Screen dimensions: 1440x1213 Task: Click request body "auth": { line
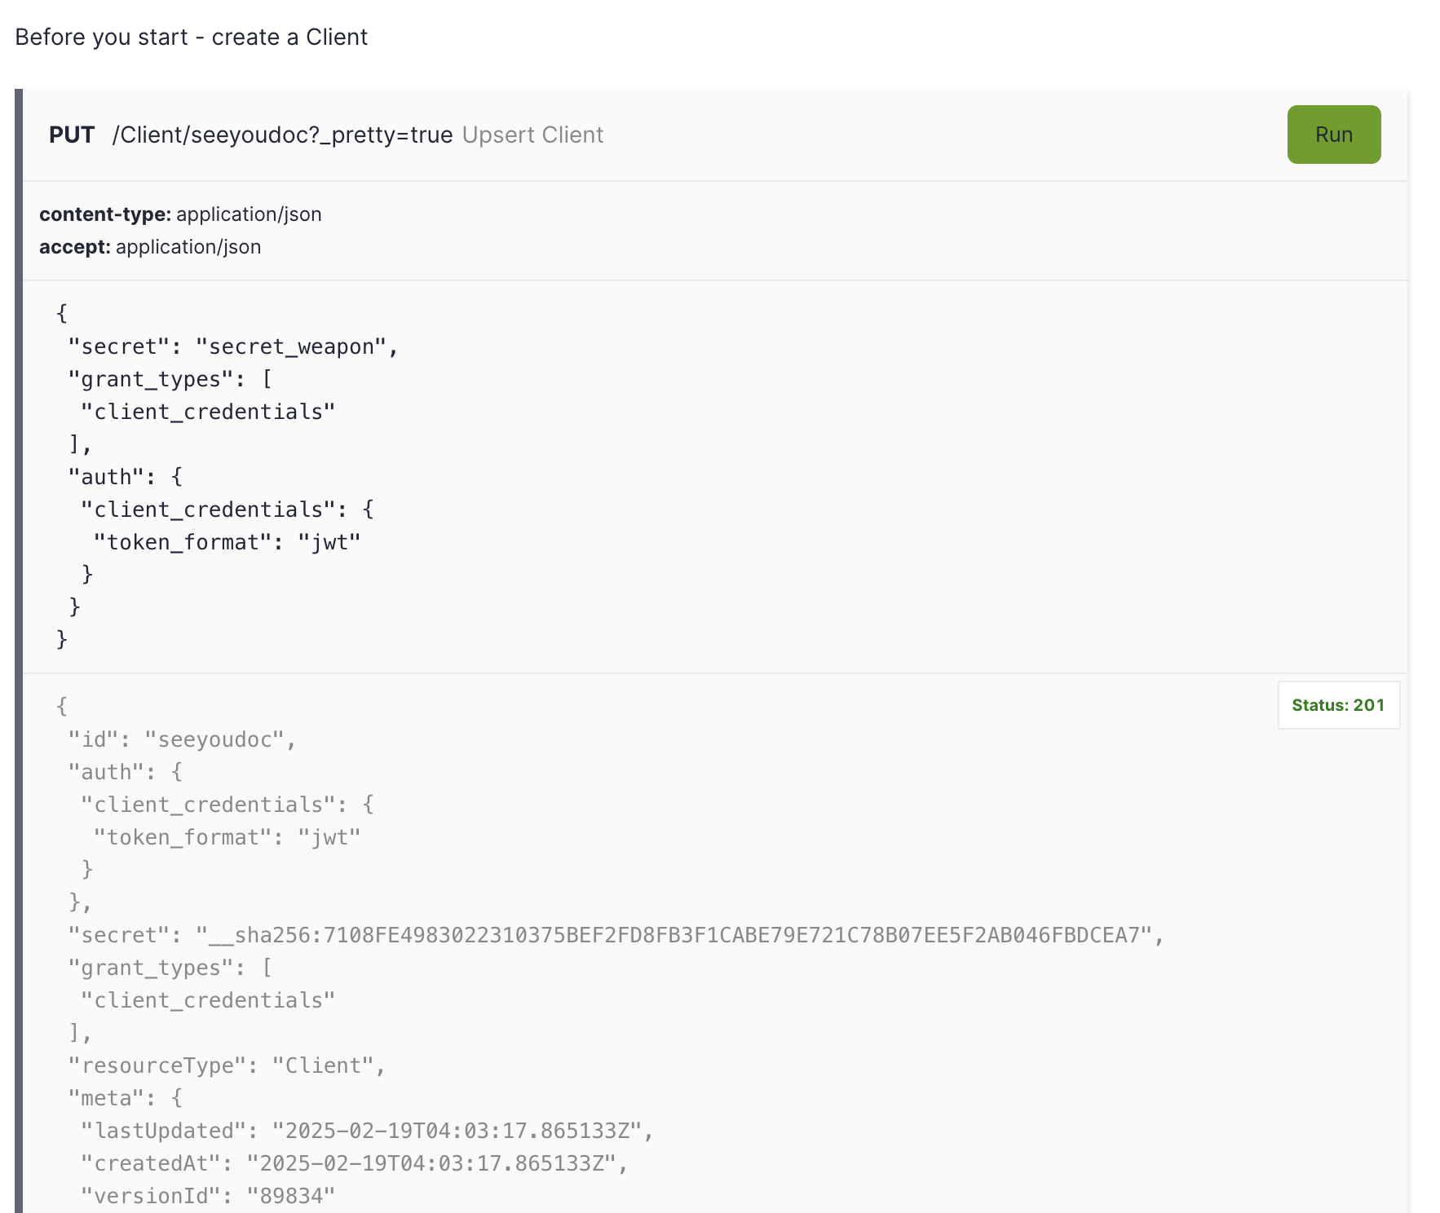pyautogui.click(x=125, y=477)
